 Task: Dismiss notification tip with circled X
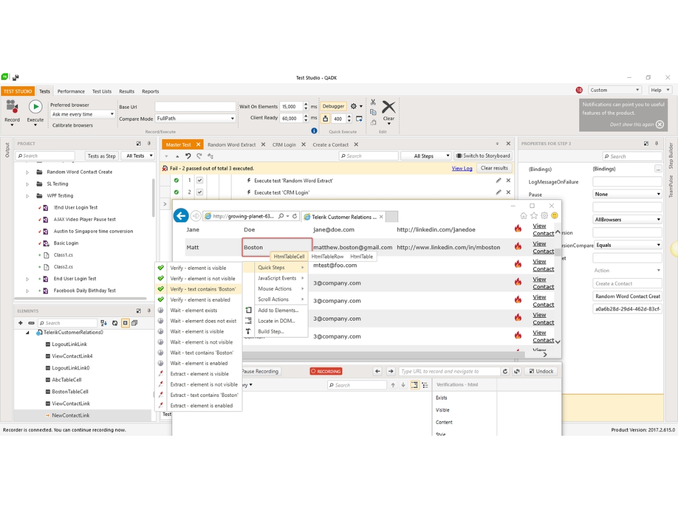click(660, 124)
